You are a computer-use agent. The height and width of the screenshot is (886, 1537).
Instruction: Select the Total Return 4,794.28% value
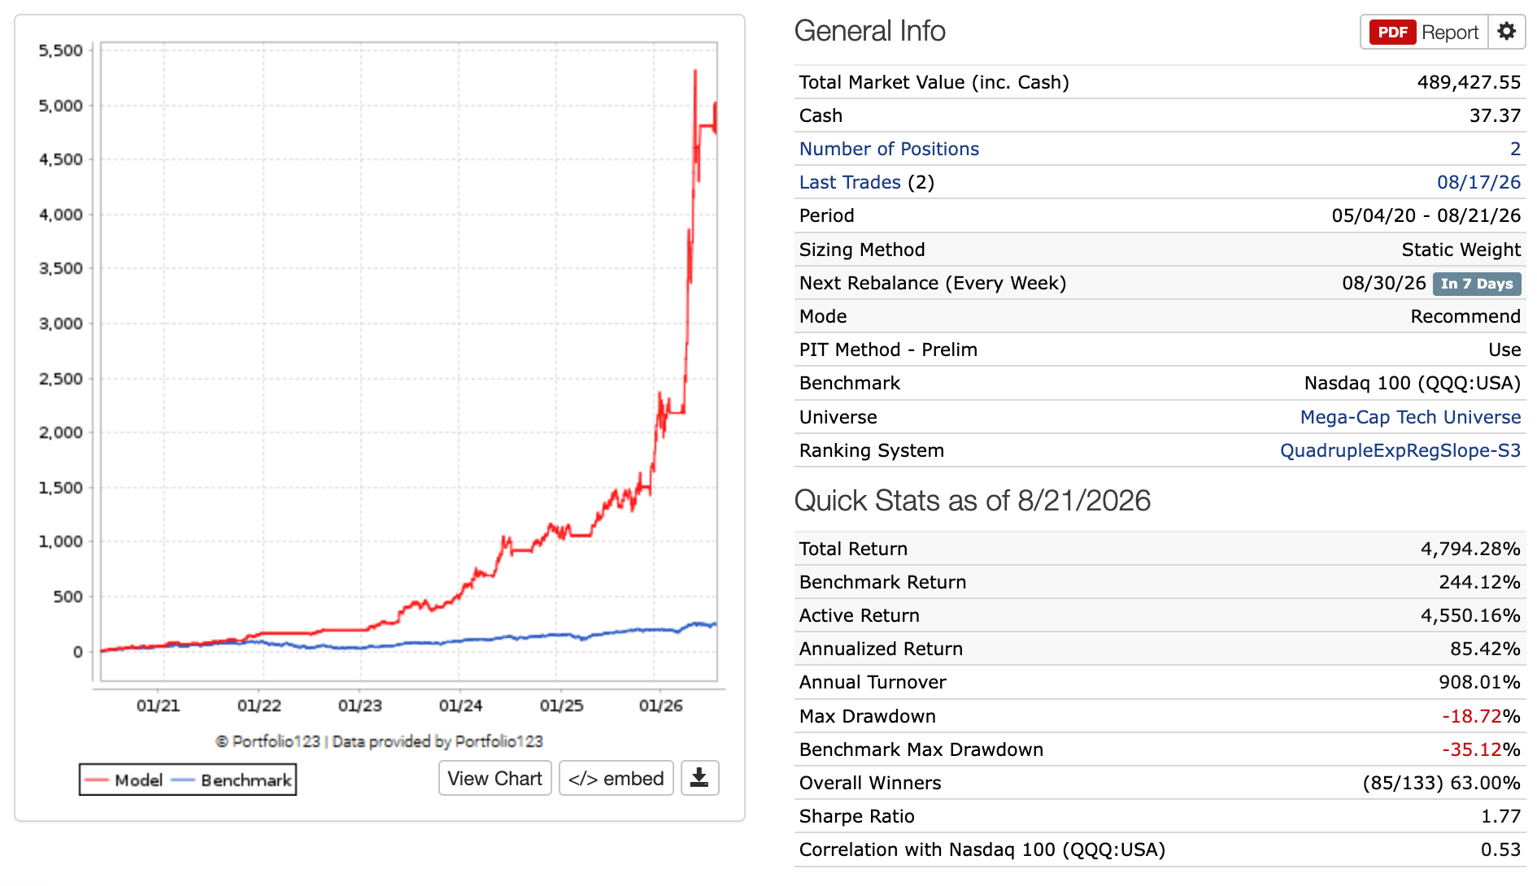coord(1470,549)
